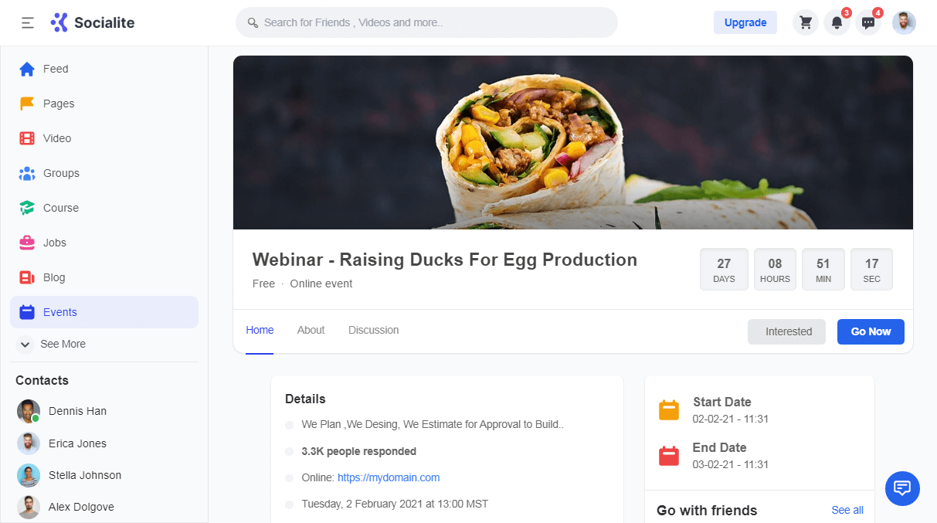The height and width of the screenshot is (523, 937).
Task: Click the Jobs briefcase icon
Action: [27, 243]
